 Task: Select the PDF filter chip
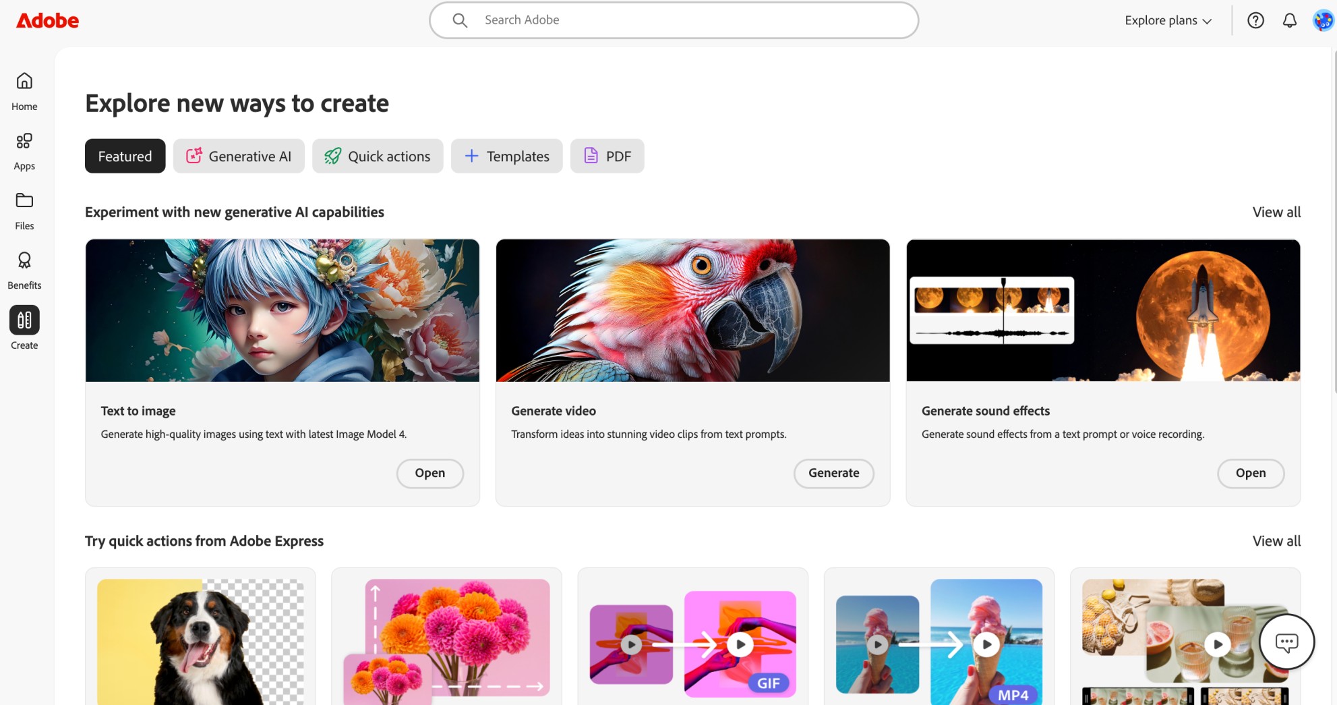607,156
